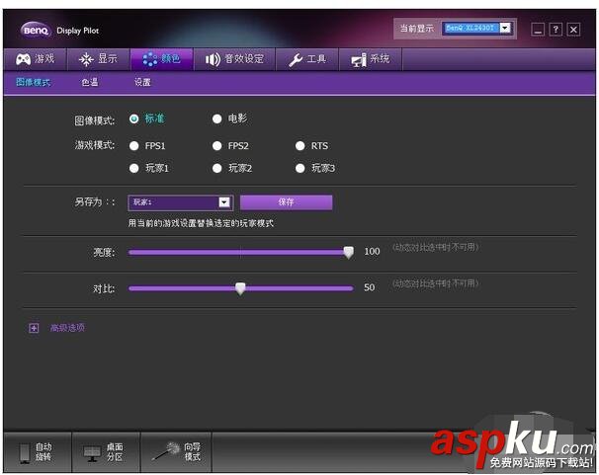The image size is (599, 475).
Task: Open the 另存为 player mode dropdown
Action: click(x=181, y=202)
